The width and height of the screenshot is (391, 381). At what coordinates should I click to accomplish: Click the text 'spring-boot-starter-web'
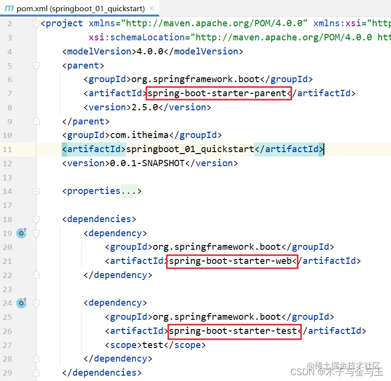point(231,261)
